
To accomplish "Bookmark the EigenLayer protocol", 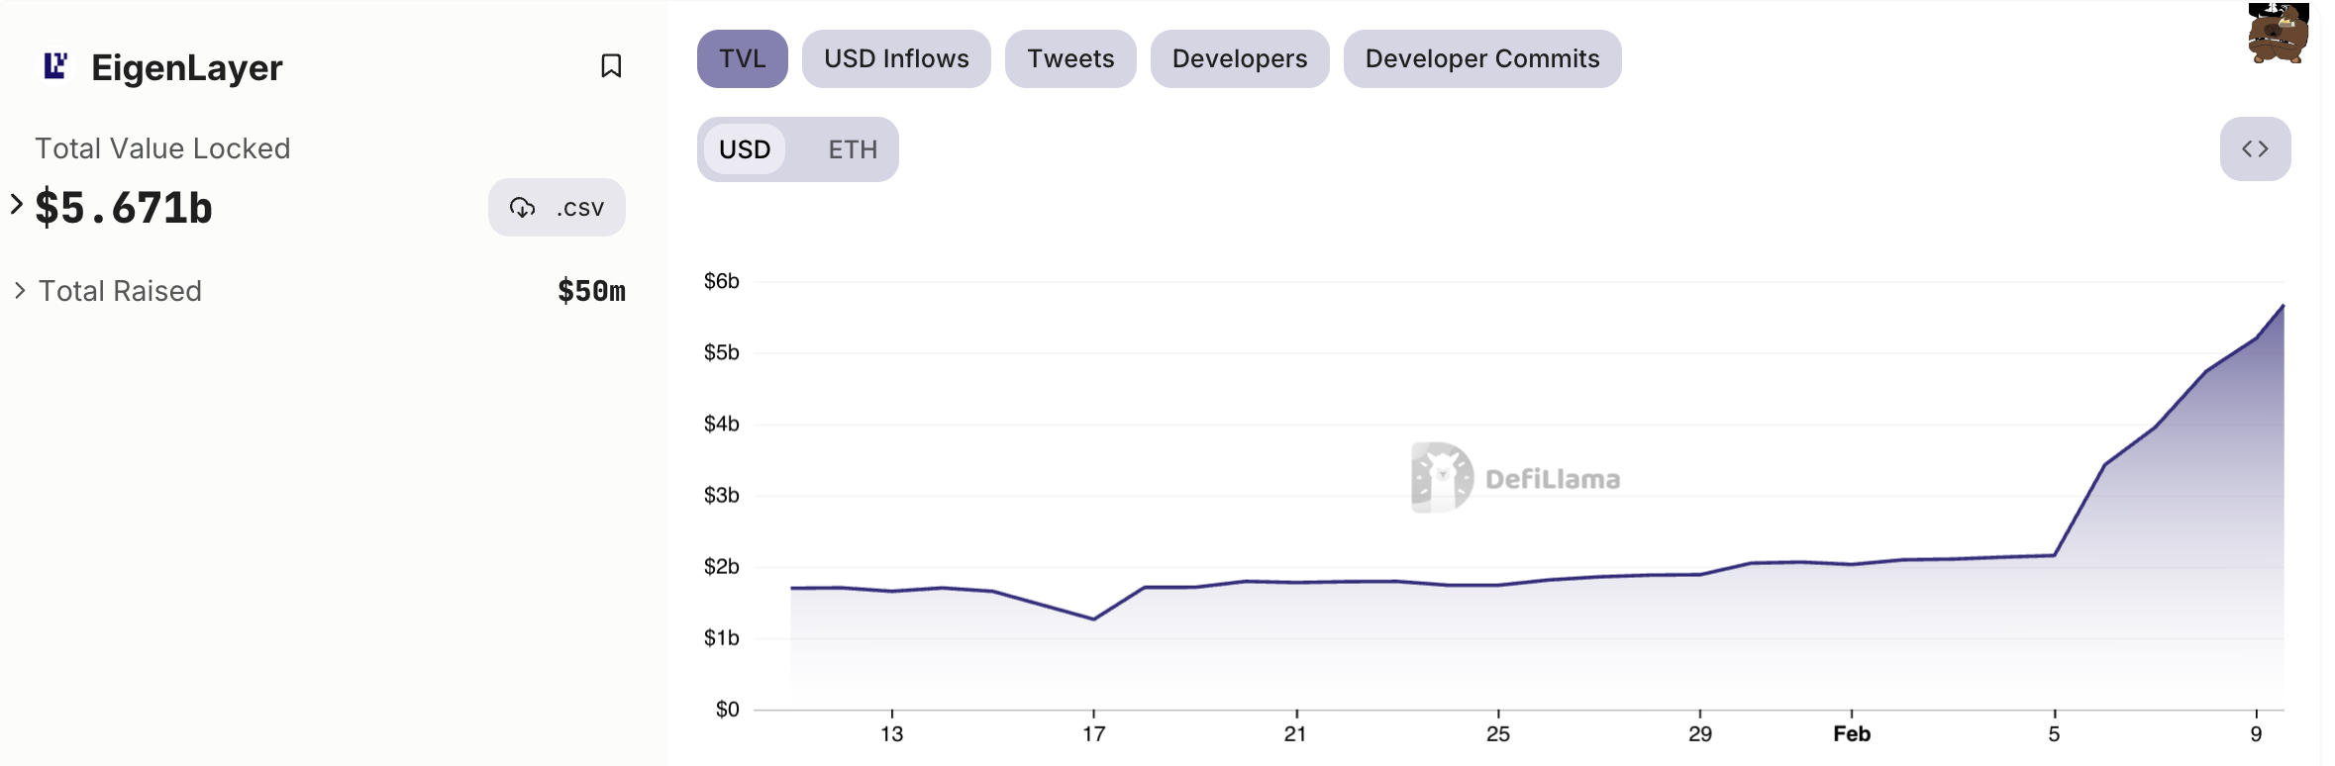I will click(611, 66).
